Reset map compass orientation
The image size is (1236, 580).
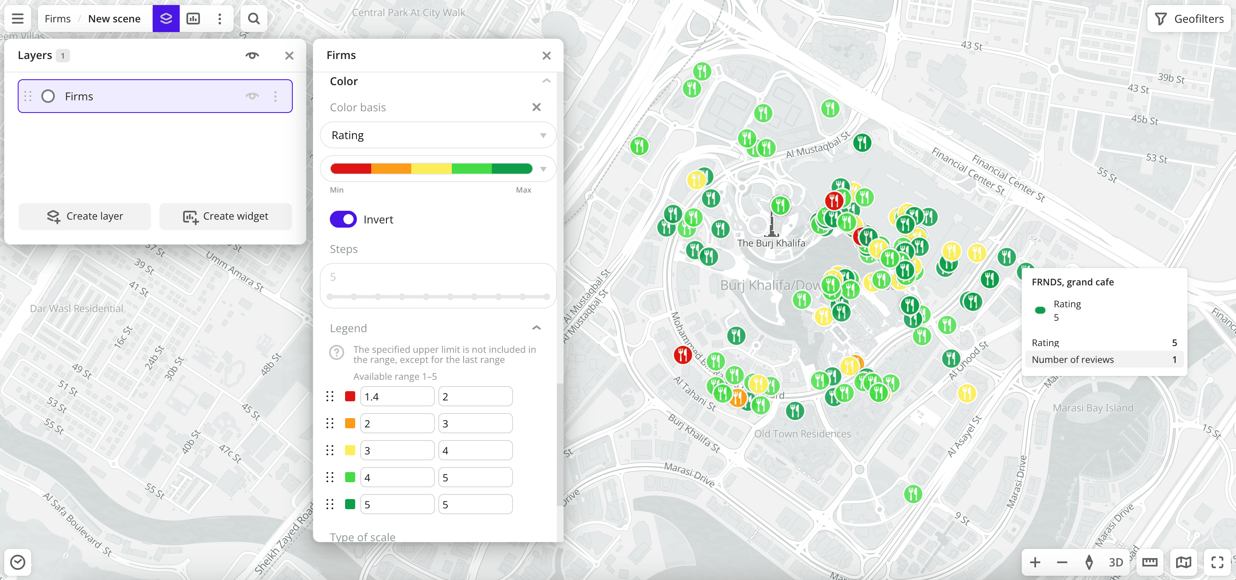(x=1089, y=562)
